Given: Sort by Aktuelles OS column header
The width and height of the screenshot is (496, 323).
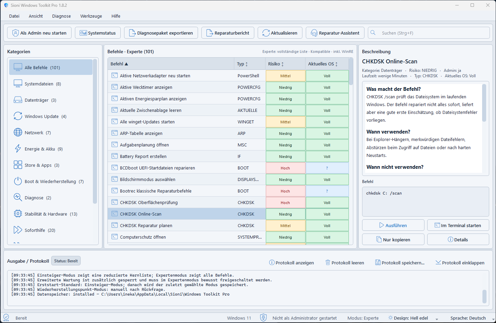Looking at the screenshot, I should [327, 64].
